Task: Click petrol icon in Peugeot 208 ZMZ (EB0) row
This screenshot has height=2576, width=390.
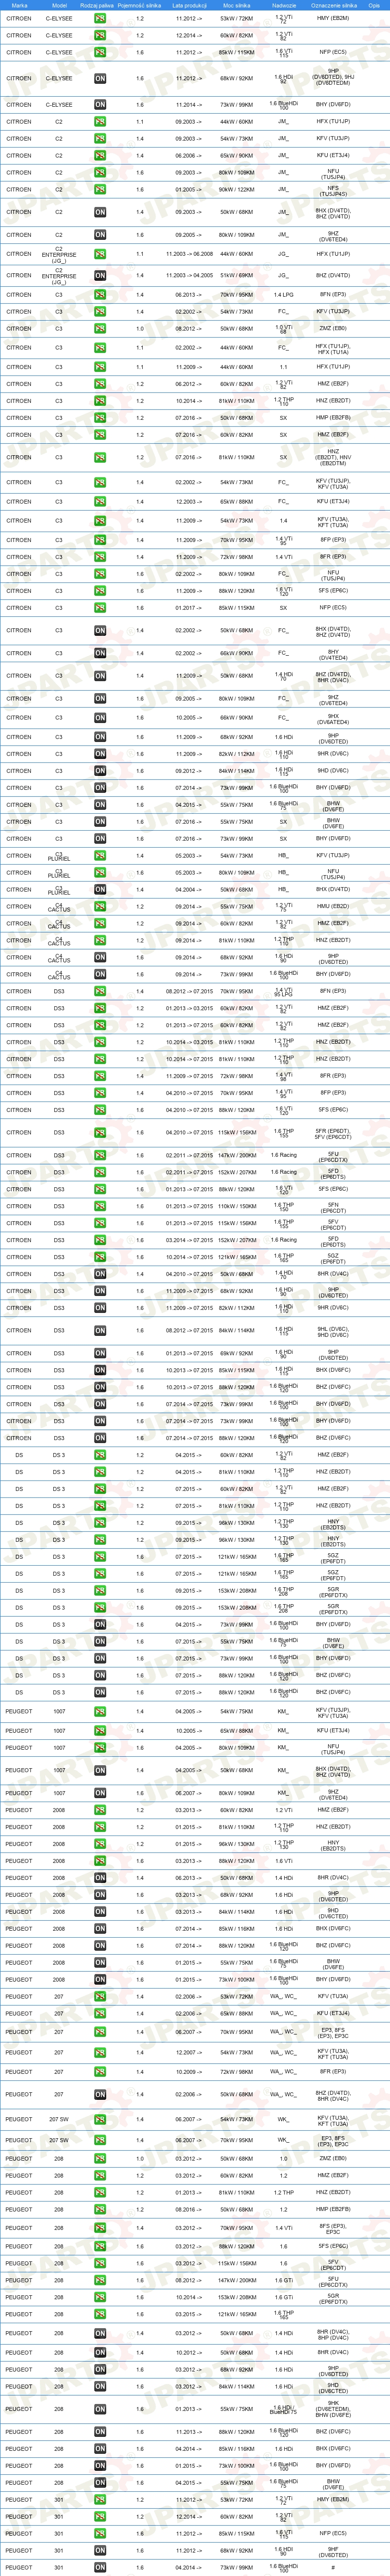Action: coord(100,2158)
